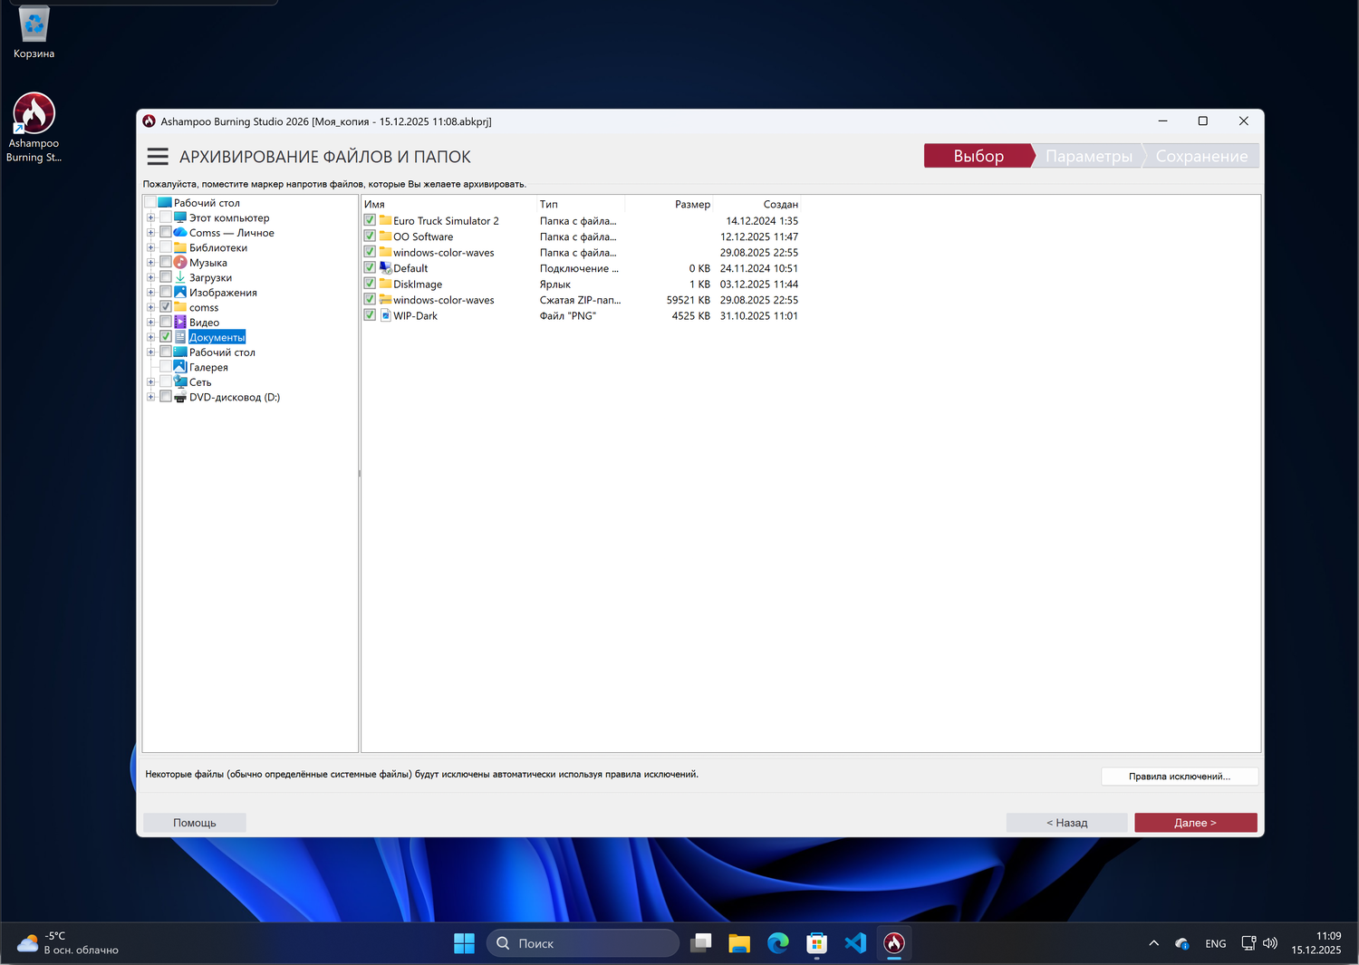This screenshot has width=1359, height=965.
Task: Tick the Музыка checkbox in the tree
Action: pos(166,263)
